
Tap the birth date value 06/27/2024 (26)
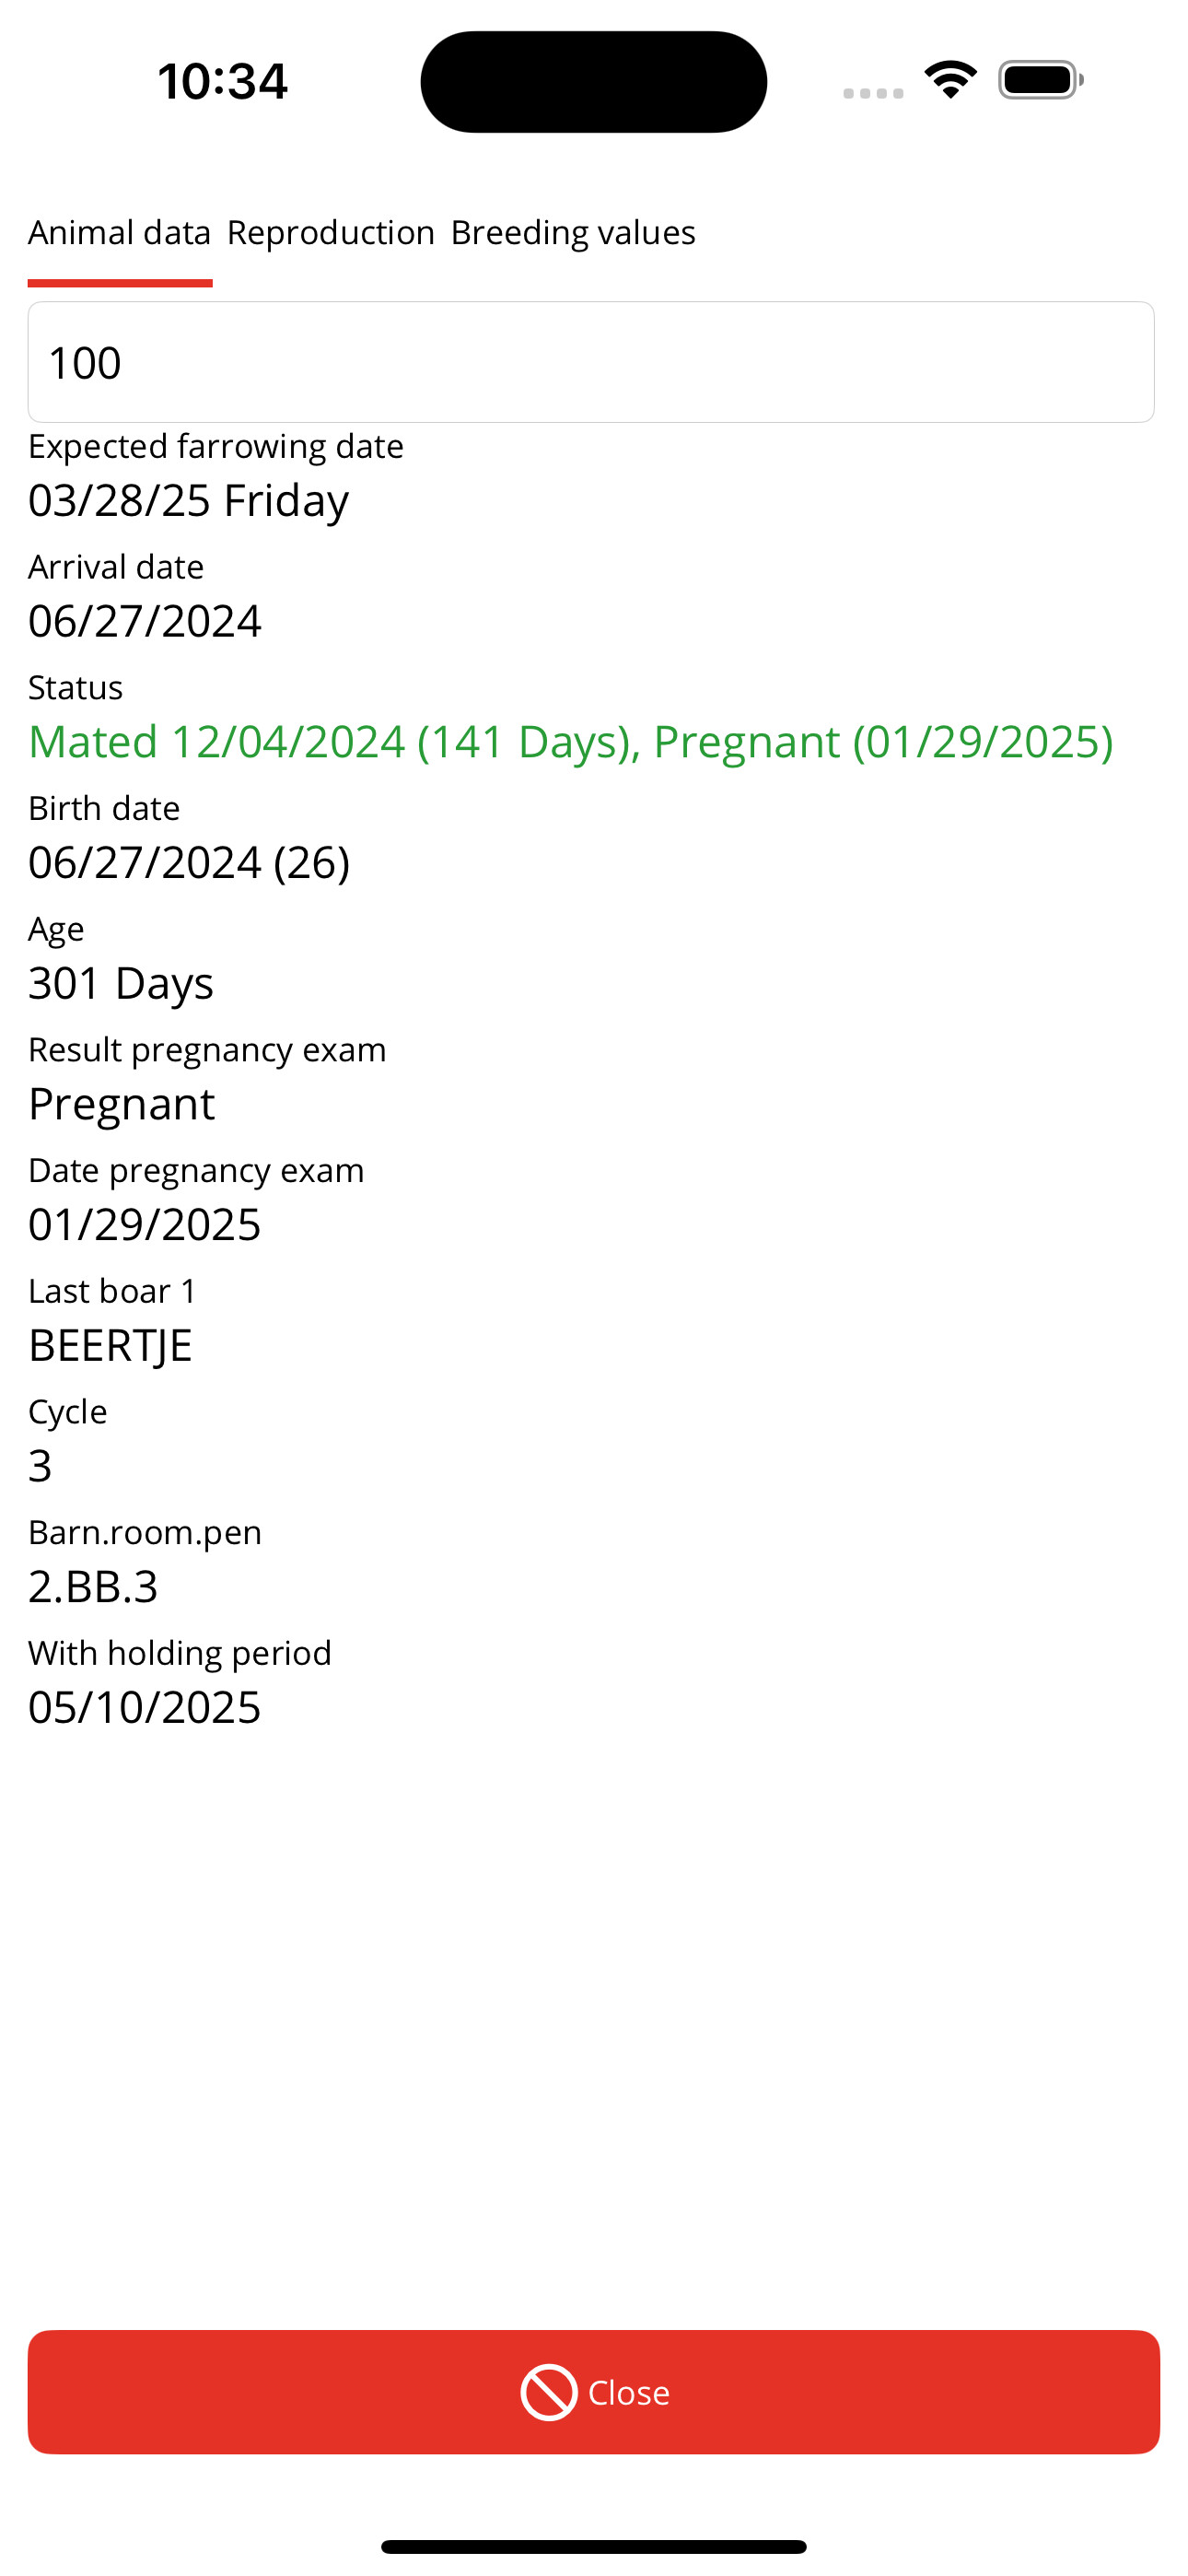pos(189,863)
